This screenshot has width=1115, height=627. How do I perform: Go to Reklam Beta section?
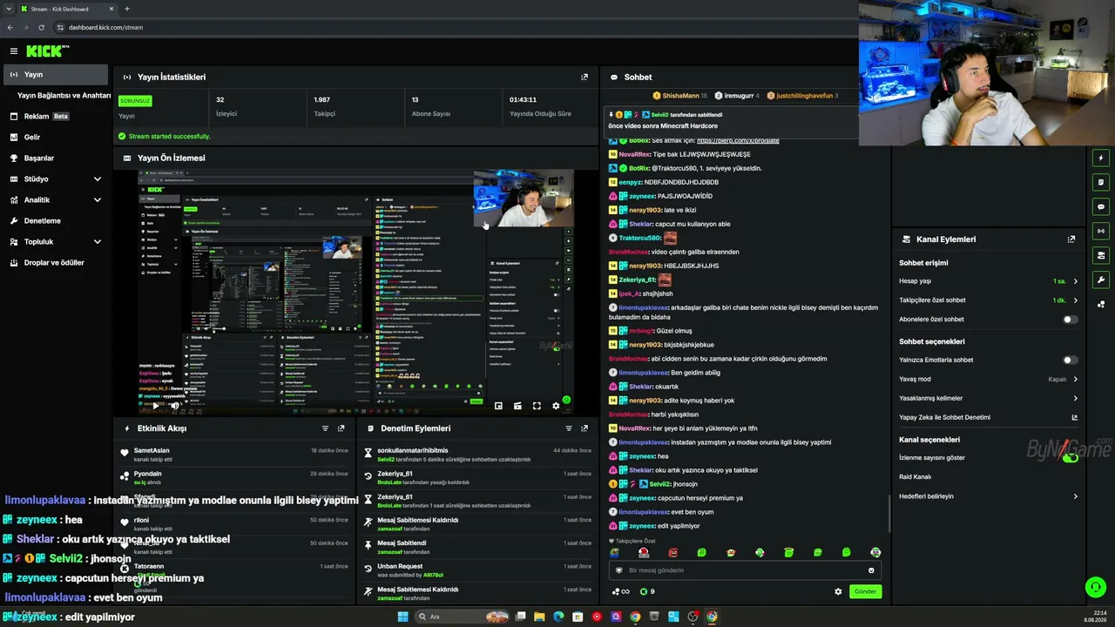56,117
